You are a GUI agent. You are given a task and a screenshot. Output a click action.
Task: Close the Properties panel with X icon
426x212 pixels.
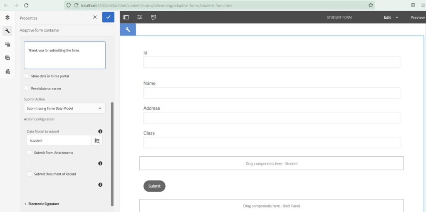point(95,17)
